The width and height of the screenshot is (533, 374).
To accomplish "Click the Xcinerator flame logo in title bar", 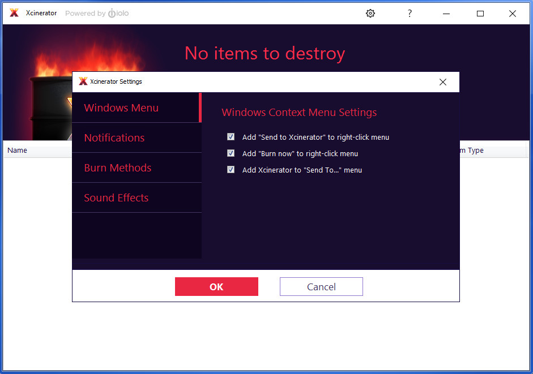I will pos(14,13).
